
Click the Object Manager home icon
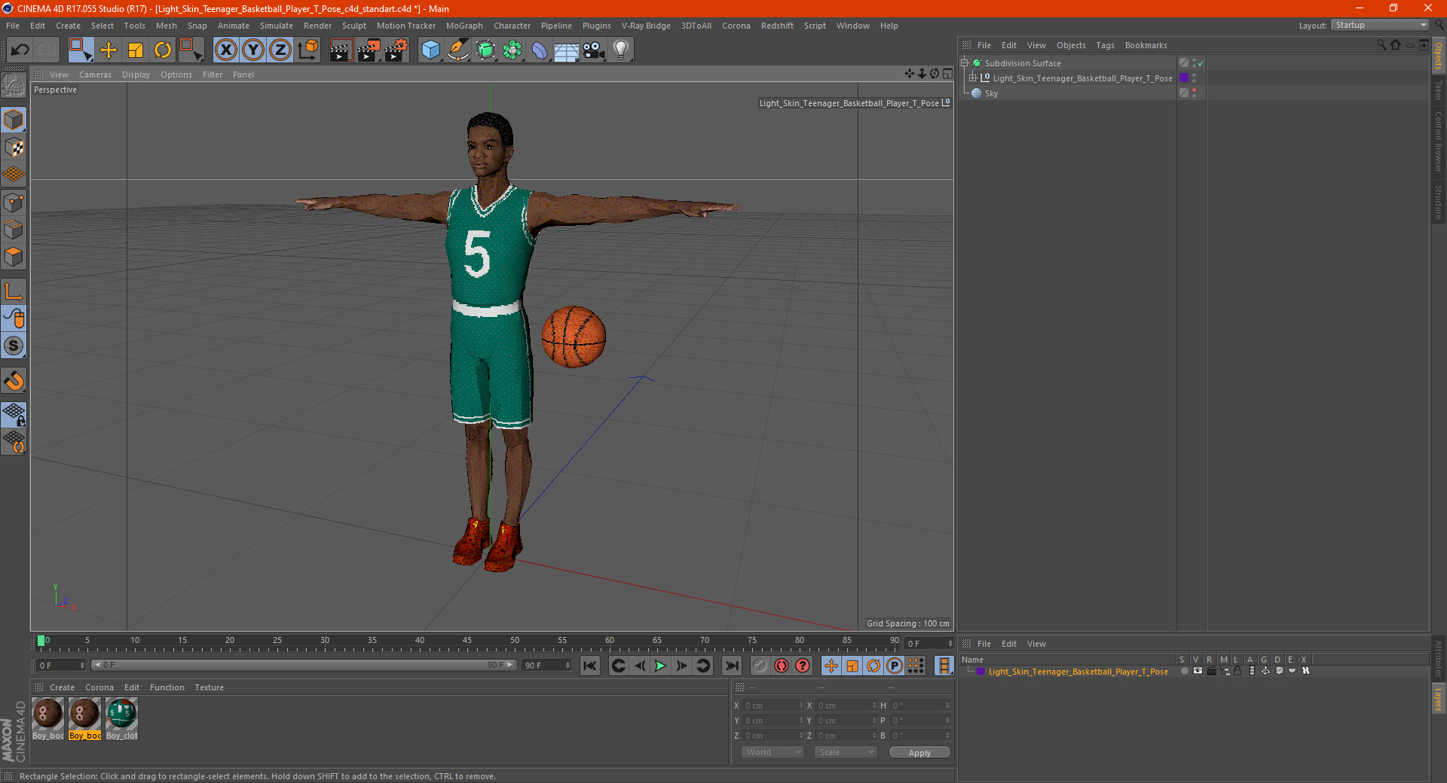click(x=1395, y=45)
